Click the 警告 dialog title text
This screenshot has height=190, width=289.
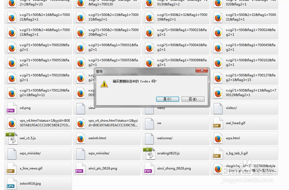[x=99, y=72]
